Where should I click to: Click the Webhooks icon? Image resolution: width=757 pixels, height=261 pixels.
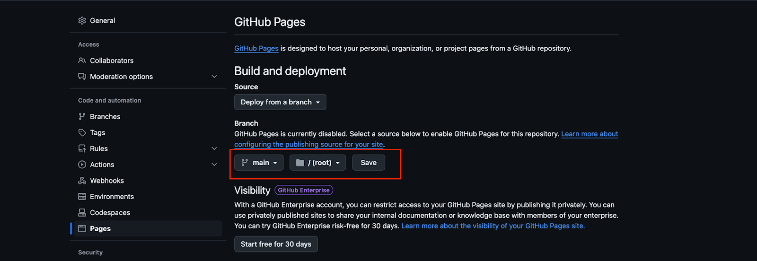82,181
